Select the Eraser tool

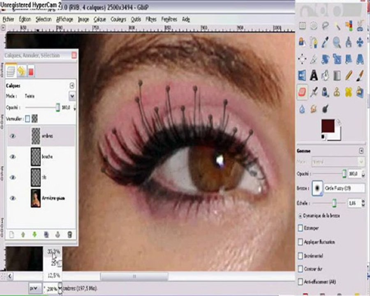302,92
